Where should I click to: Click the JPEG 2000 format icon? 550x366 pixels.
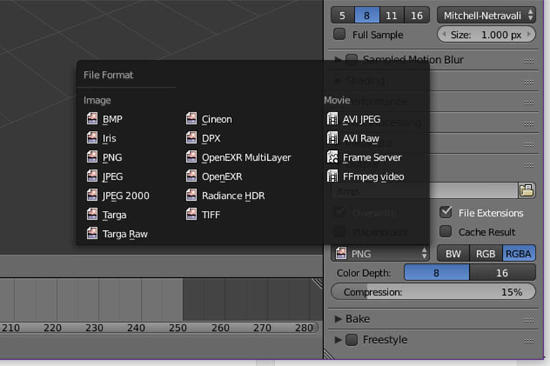tap(92, 195)
